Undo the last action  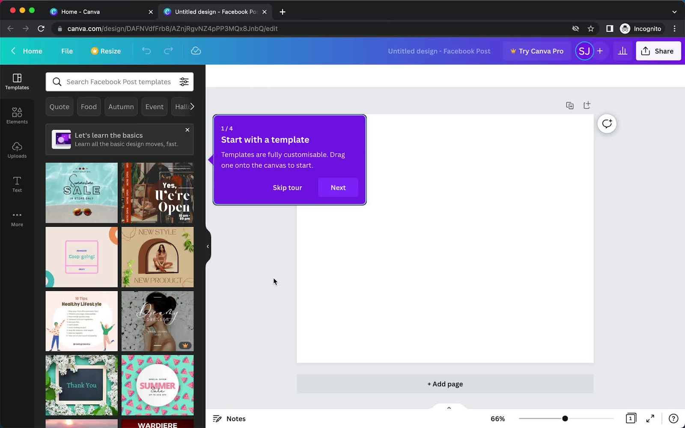tap(146, 51)
